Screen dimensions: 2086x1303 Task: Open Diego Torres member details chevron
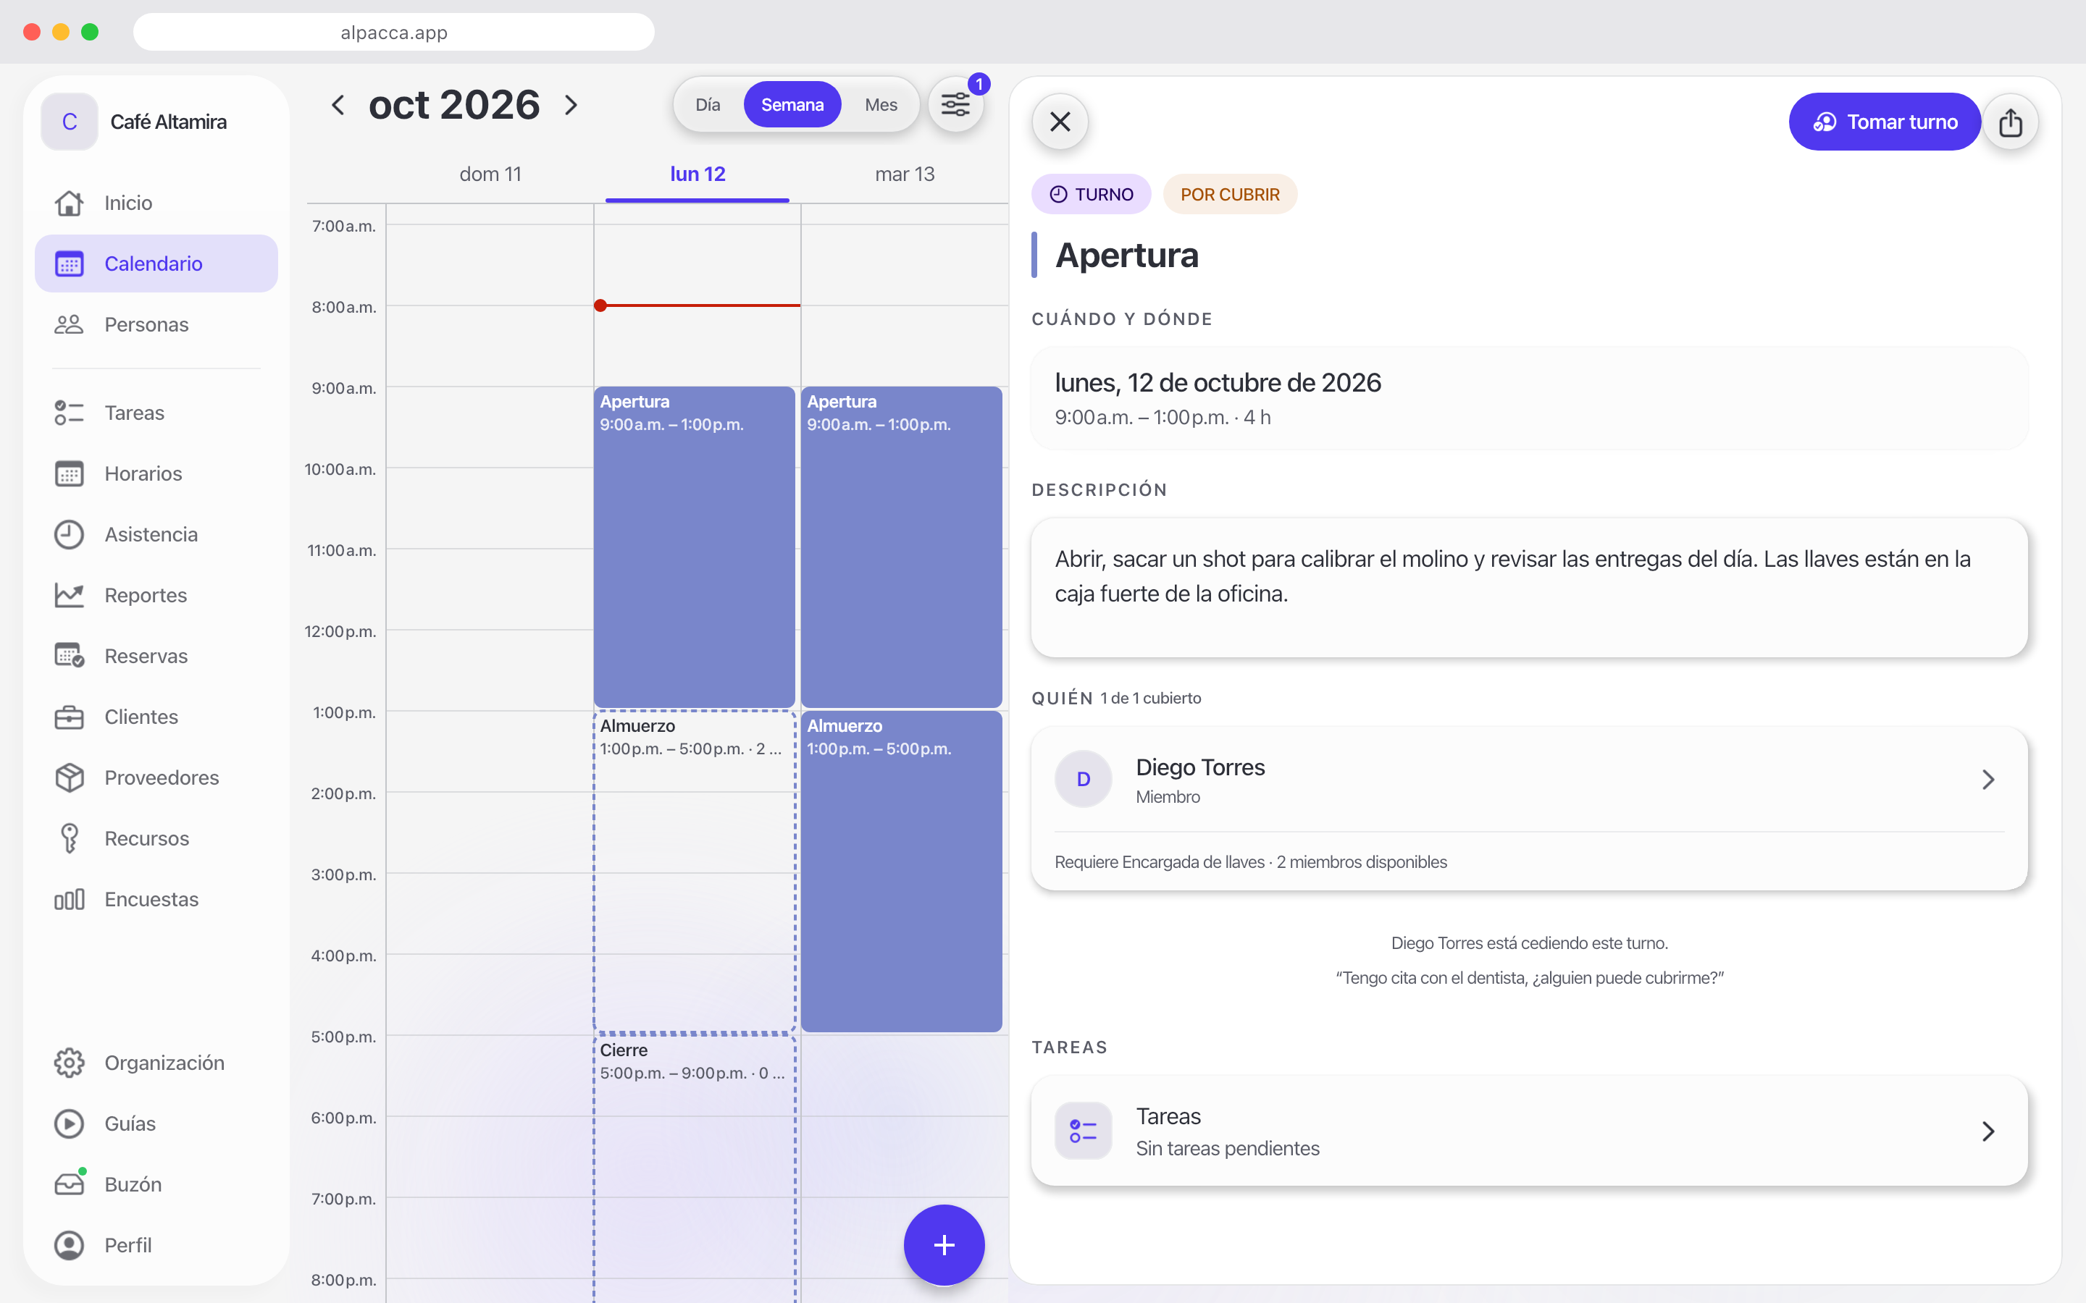1987,779
